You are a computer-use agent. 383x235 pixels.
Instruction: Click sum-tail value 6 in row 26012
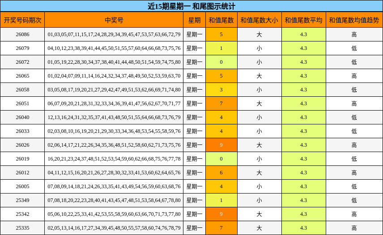tap(221, 173)
